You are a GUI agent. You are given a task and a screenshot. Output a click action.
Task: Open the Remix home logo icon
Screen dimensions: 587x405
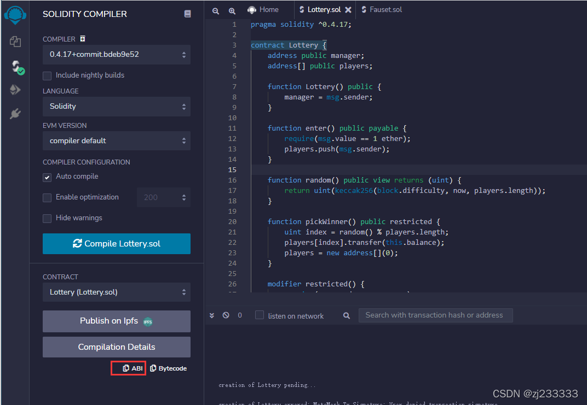click(15, 15)
